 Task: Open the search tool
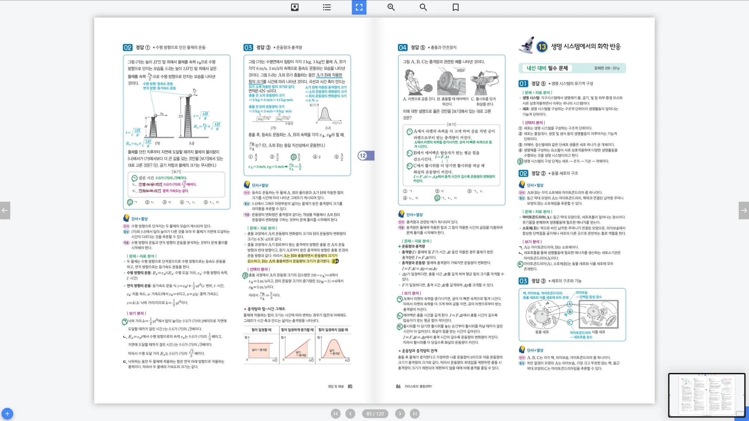coord(423,7)
